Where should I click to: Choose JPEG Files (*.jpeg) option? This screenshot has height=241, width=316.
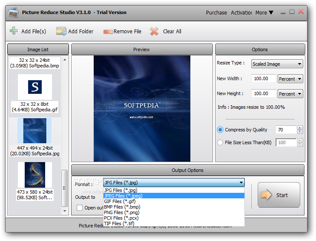174,196
